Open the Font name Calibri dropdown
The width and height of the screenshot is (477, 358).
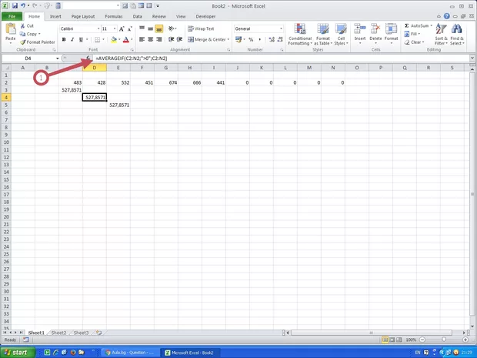[98, 28]
